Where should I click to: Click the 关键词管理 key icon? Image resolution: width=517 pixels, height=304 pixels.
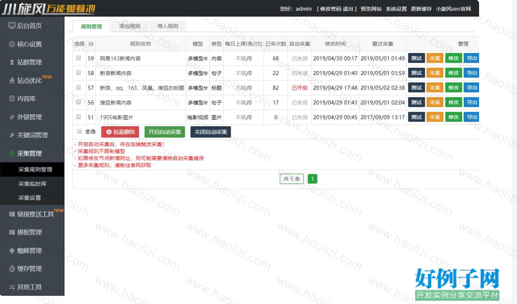click(12, 135)
